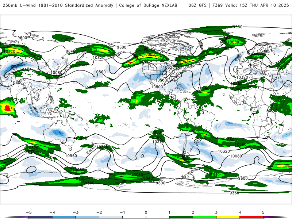
Task: Click the bright green 2 to 3 colorbar segment
Action: coord(204,217)
